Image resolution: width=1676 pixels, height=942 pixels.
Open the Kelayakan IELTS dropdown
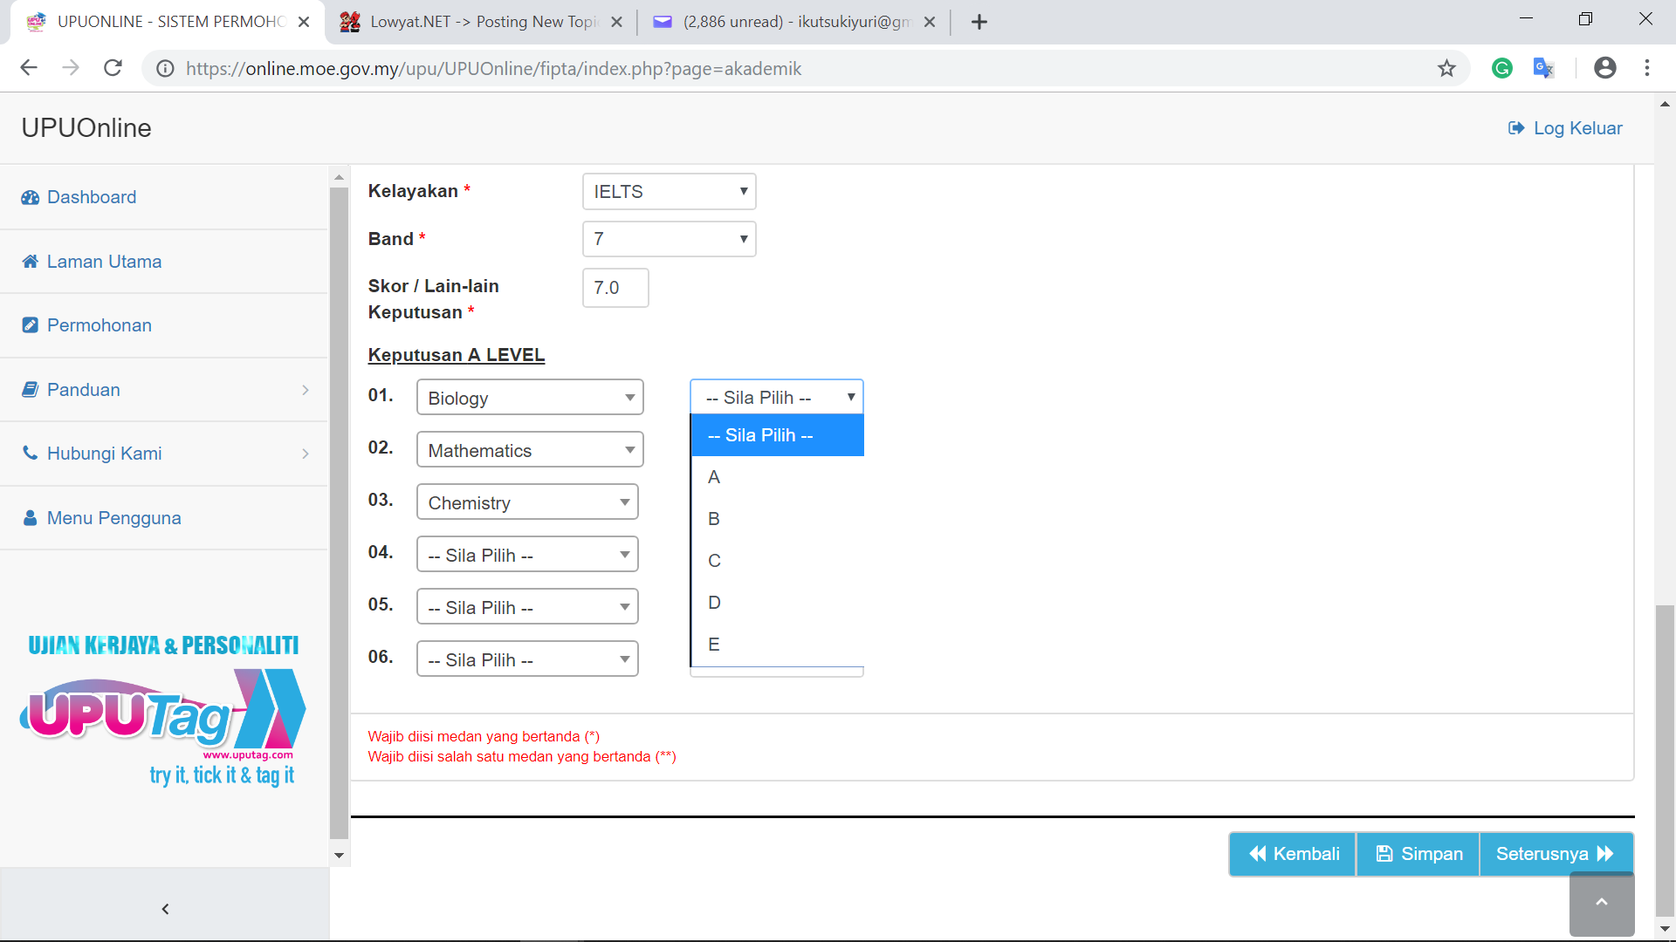click(669, 191)
